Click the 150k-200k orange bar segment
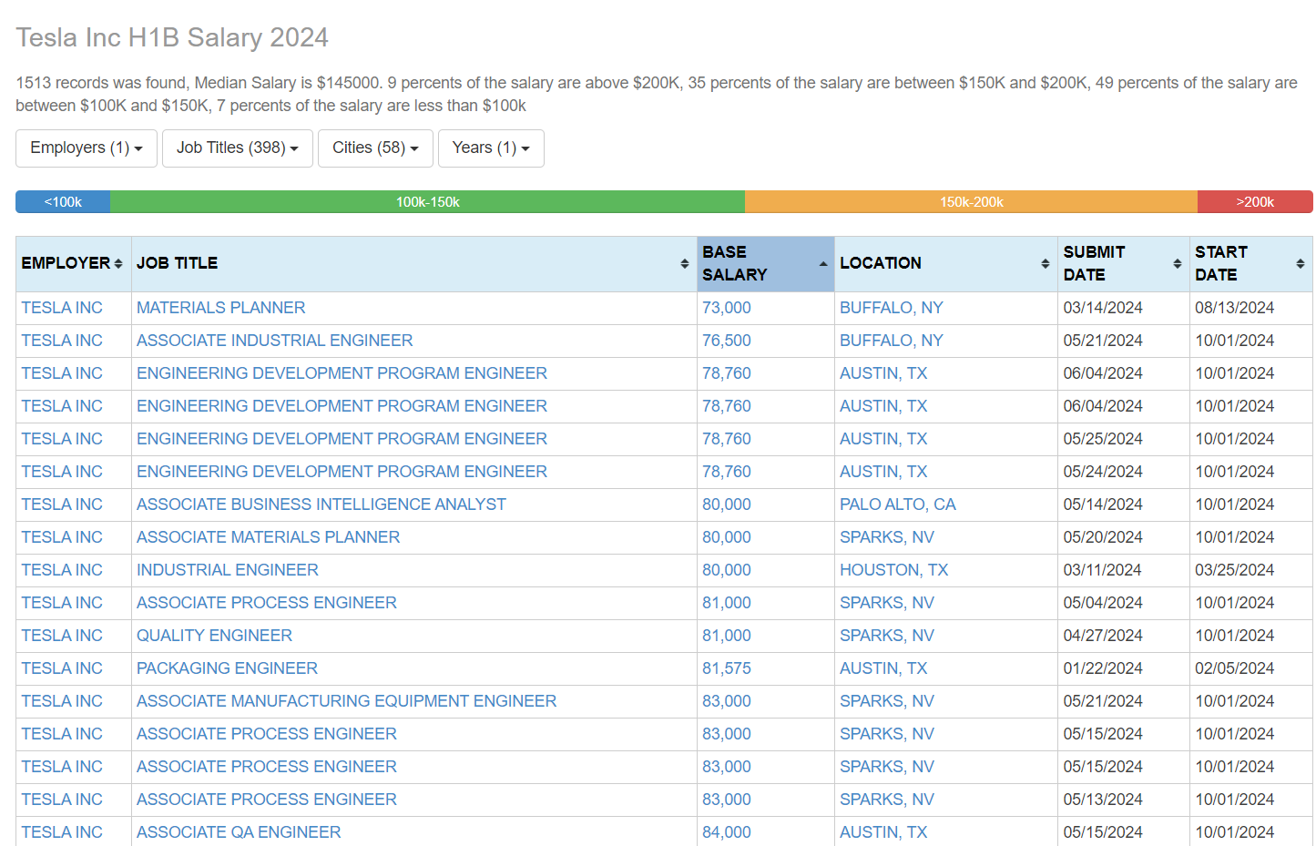This screenshot has width=1316, height=846. 971,202
